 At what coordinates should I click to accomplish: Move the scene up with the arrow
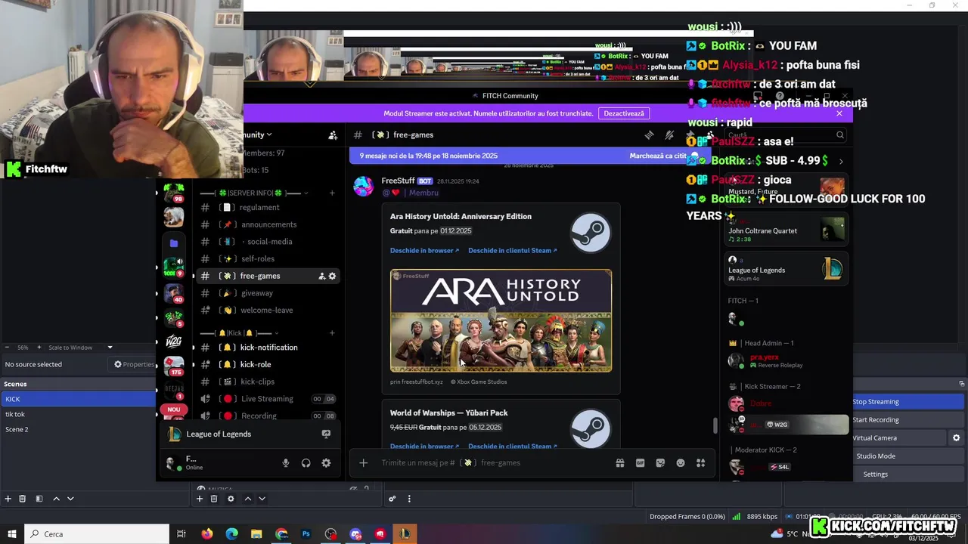[x=56, y=499]
